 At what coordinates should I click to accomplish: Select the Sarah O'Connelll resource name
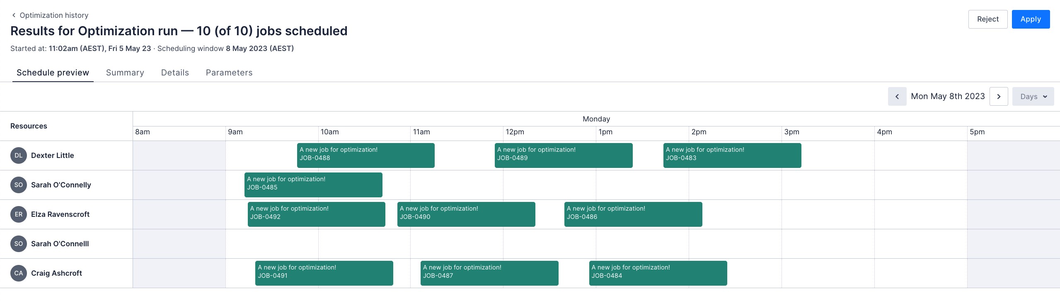[x=60, y=244]
